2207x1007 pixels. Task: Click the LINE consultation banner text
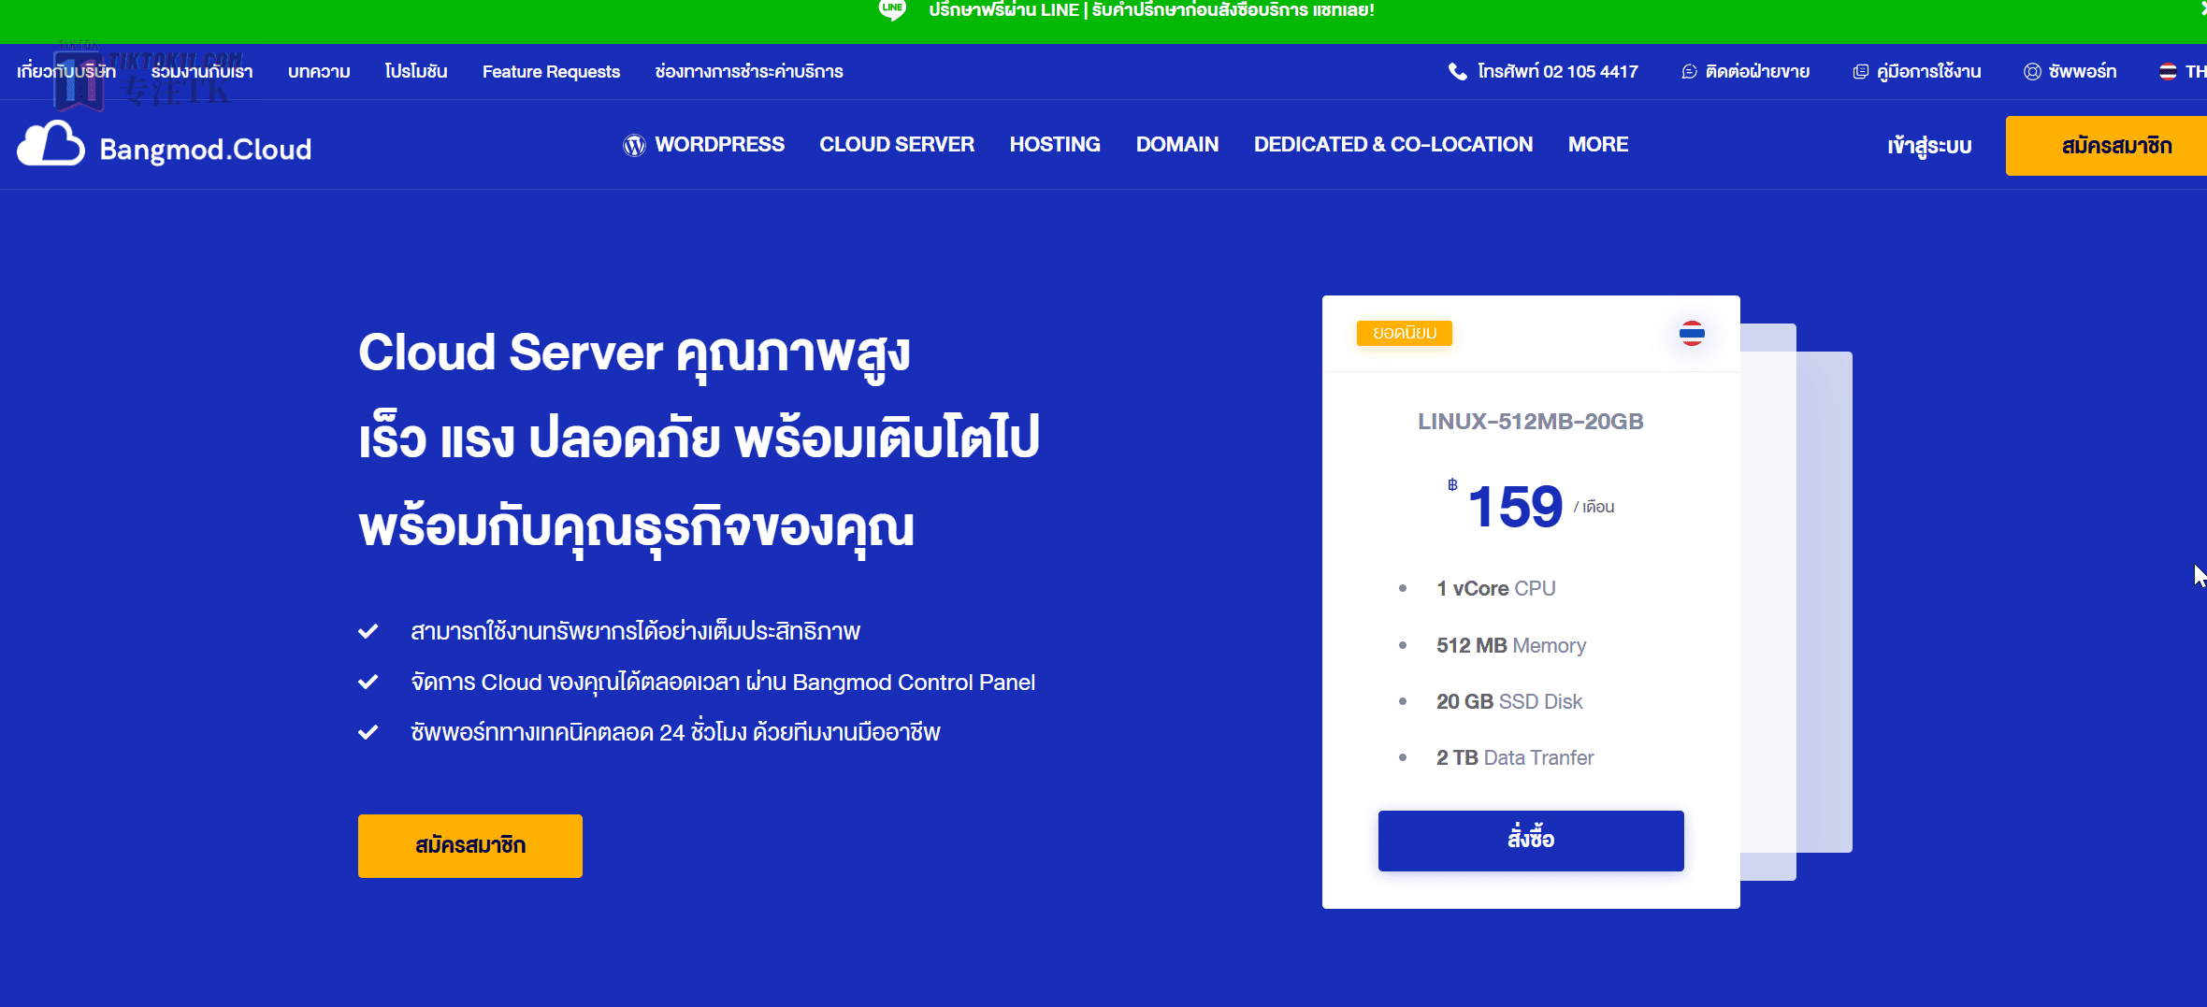1151,10
